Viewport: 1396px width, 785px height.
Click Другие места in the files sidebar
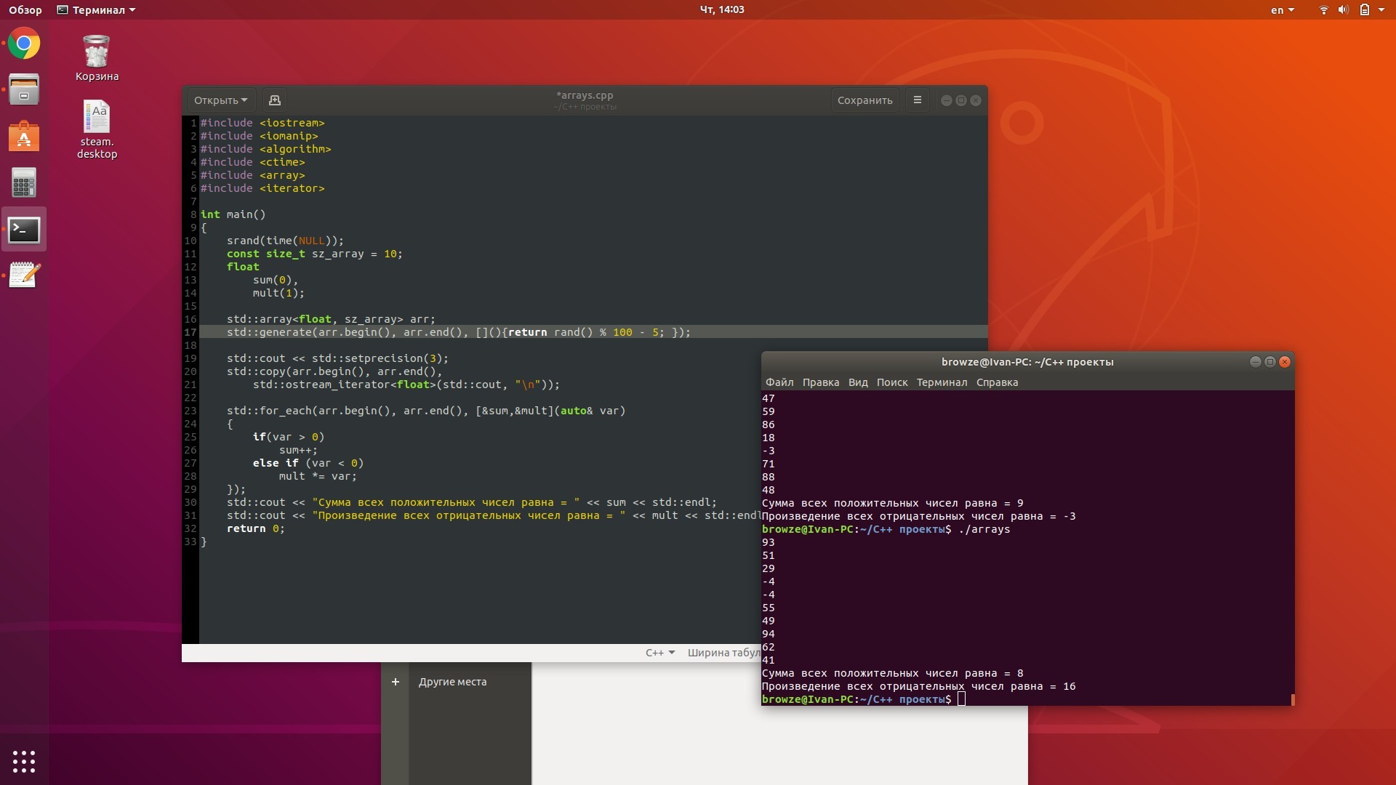452,682
